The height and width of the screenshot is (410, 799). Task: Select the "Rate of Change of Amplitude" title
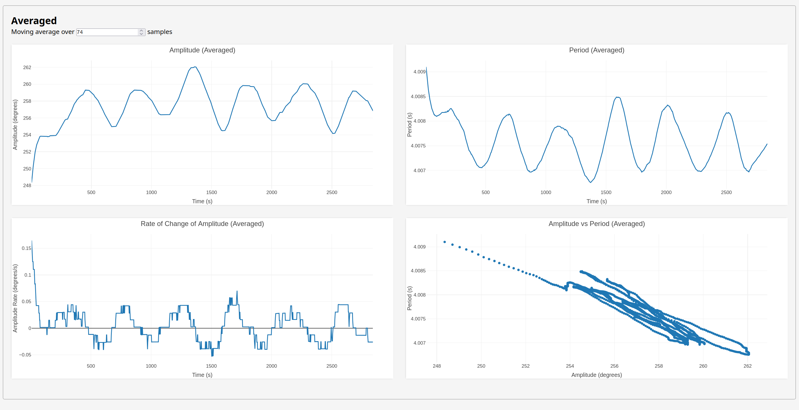[x=202, y=224]
